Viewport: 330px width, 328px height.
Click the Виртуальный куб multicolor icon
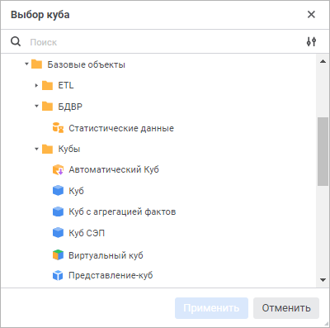58,255
